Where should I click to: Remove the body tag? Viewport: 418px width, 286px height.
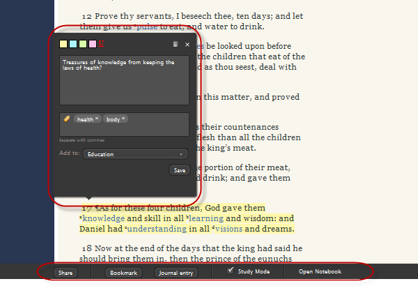pyautogui.click(x=123, y=119)
